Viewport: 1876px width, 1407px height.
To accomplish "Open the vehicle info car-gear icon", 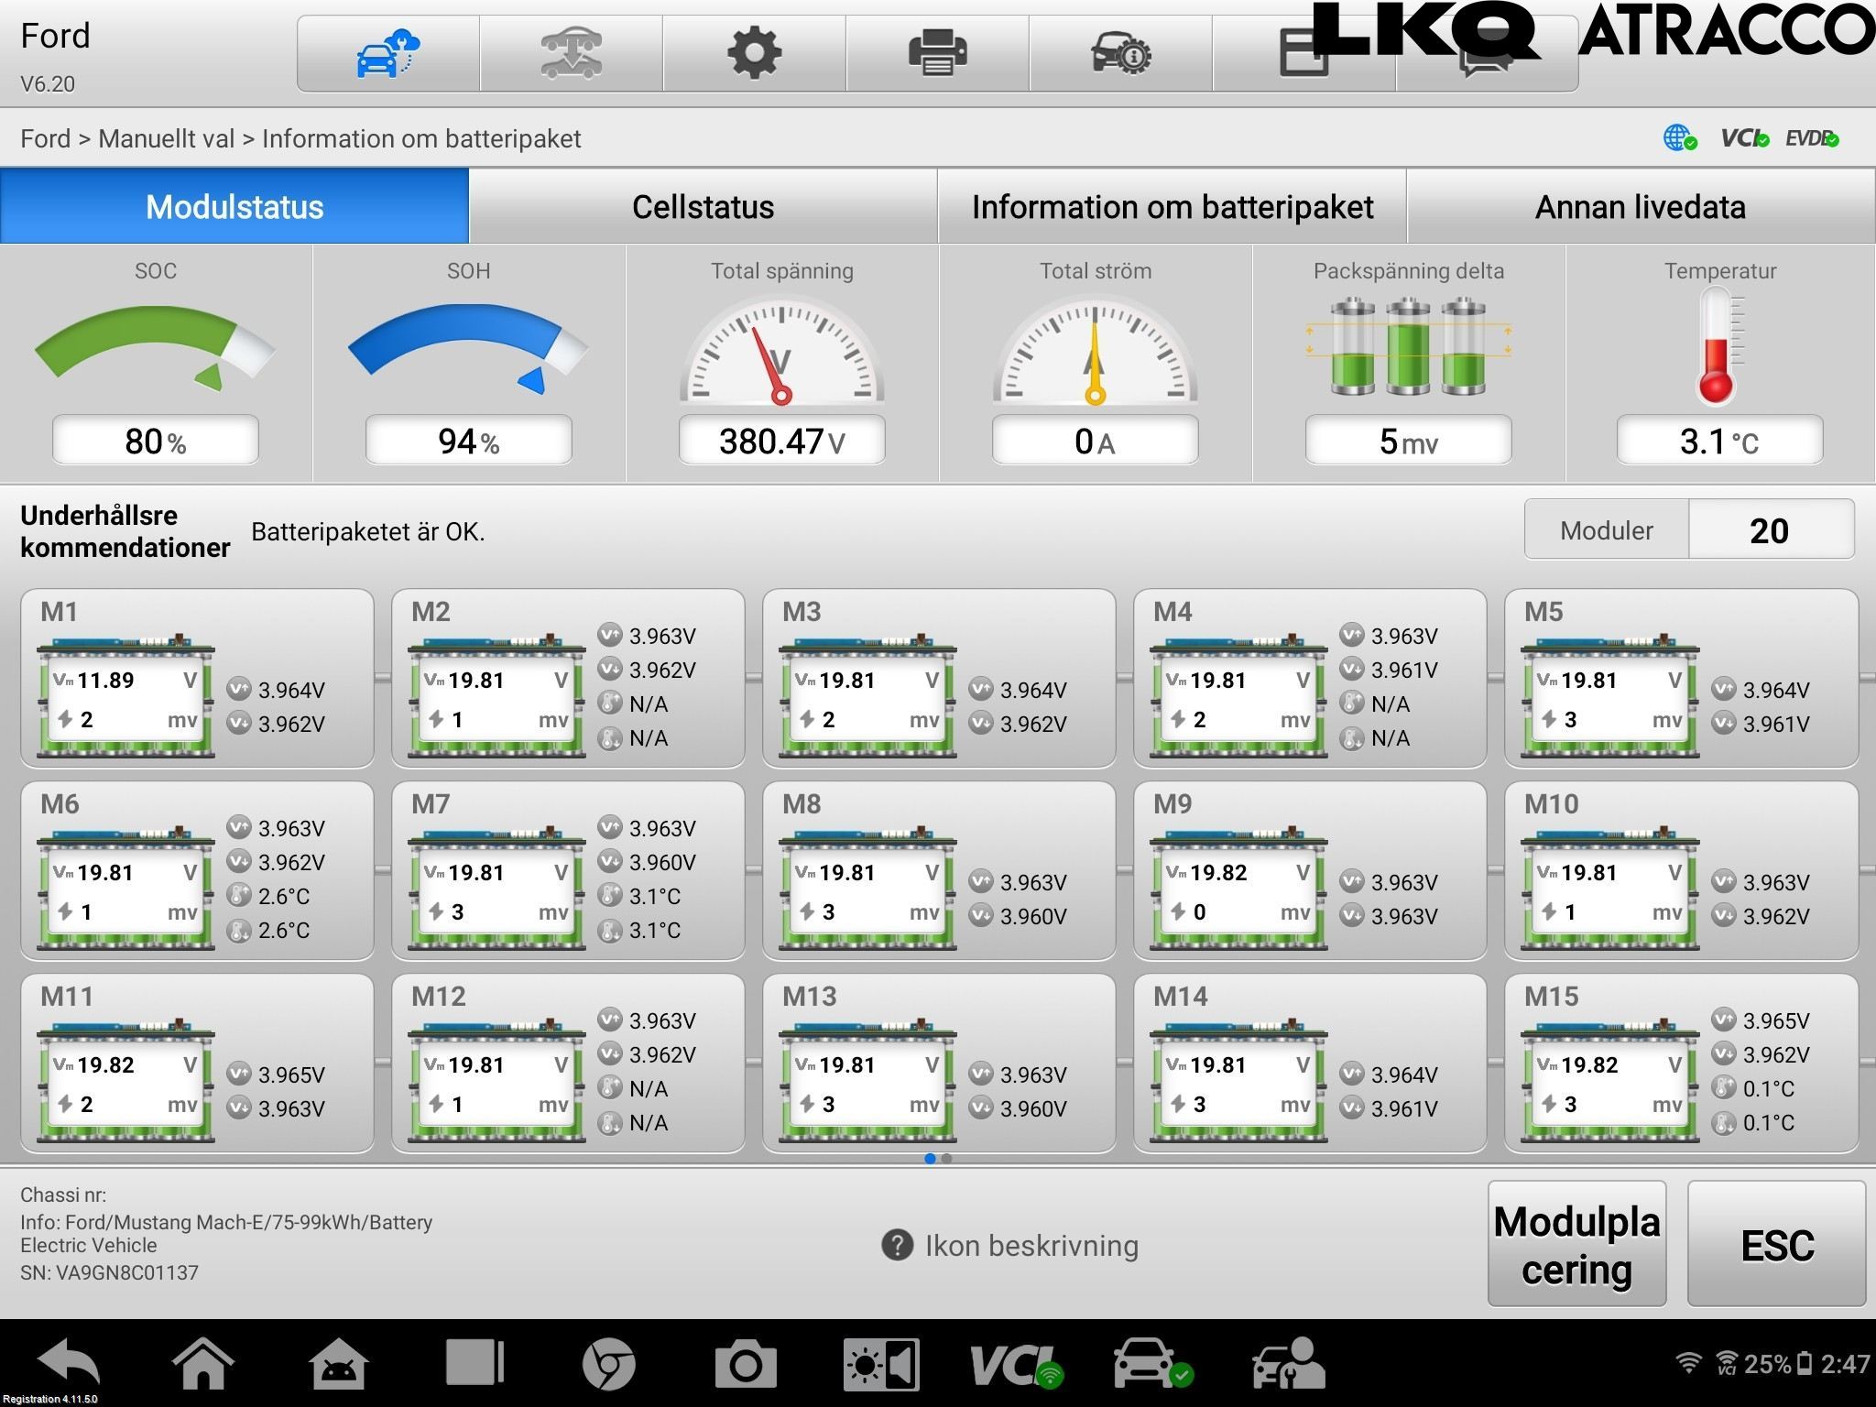I will point(1120,53).
